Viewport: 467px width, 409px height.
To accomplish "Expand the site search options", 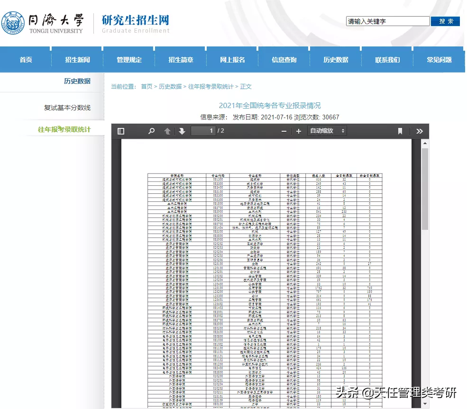I will pyautogui.click(x=388, y=21).
